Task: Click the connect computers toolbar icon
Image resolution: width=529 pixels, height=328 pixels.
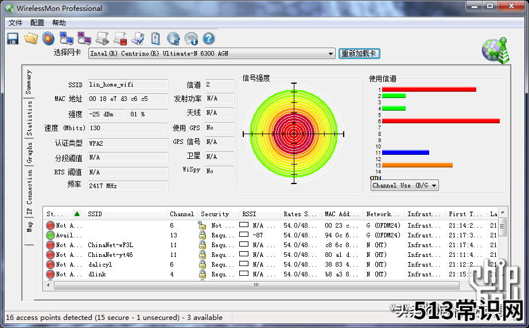Action: [66, 39]
